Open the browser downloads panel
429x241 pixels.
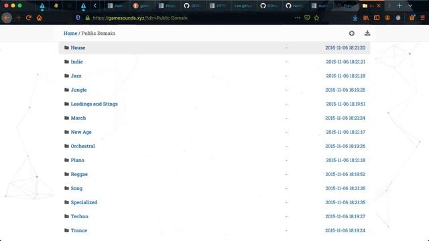pos(355,18)
